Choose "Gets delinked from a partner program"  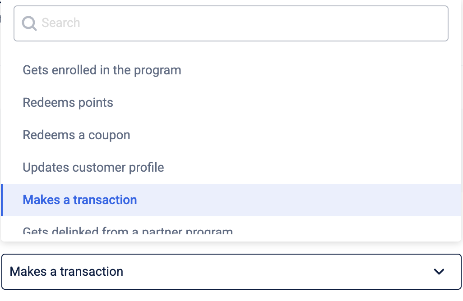(128, 232)
